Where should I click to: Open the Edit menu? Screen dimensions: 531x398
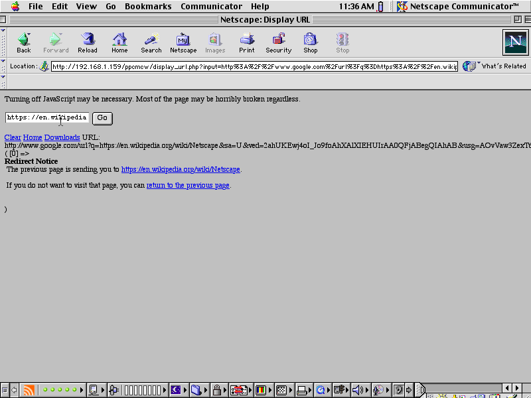60,6
